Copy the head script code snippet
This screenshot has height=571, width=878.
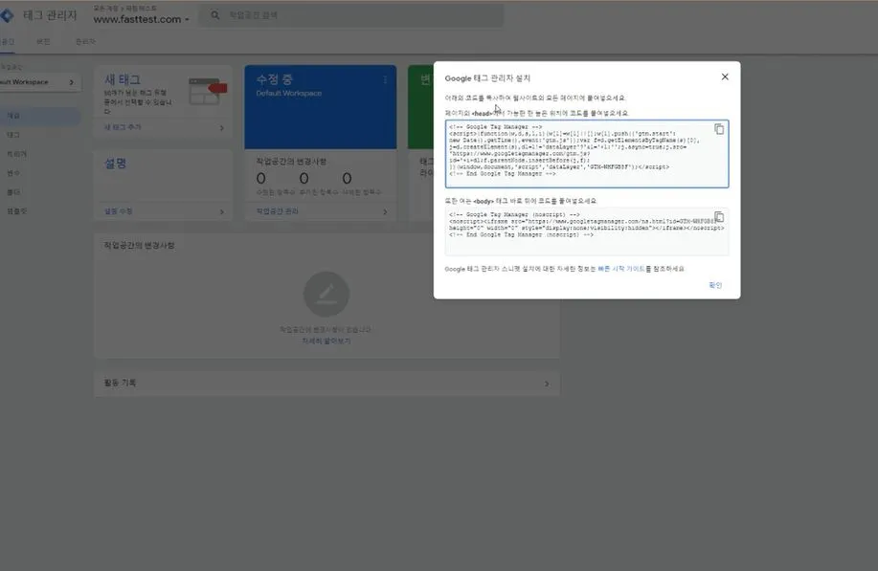pyautogui.click(x=719, y=129)
